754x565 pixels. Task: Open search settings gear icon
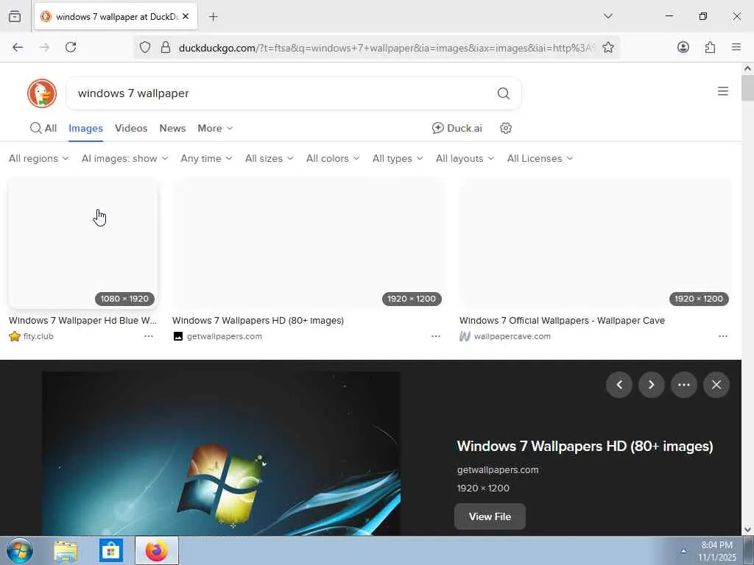pos(505,128)
